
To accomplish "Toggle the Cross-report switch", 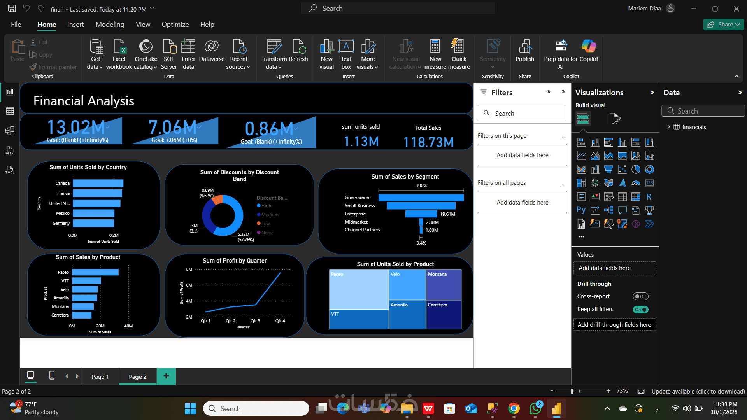I will pos(640,296).
